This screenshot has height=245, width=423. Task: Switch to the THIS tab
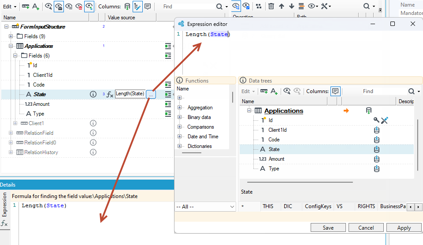268,206
